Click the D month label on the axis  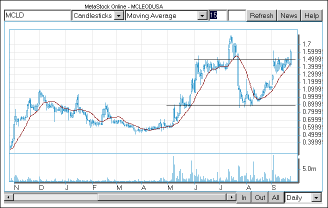[41, 187]
